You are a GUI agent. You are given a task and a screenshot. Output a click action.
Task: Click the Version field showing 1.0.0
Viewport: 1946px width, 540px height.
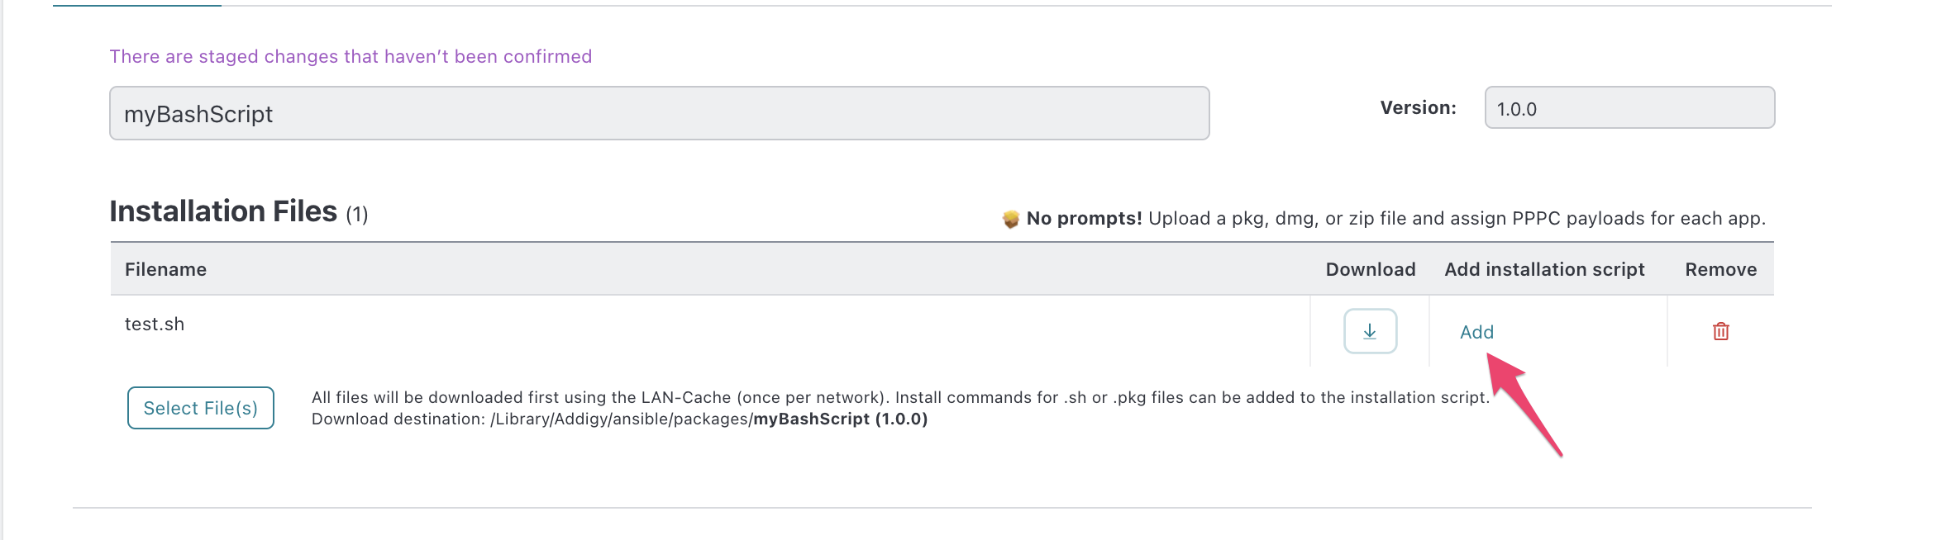[x=1629, y=107]
